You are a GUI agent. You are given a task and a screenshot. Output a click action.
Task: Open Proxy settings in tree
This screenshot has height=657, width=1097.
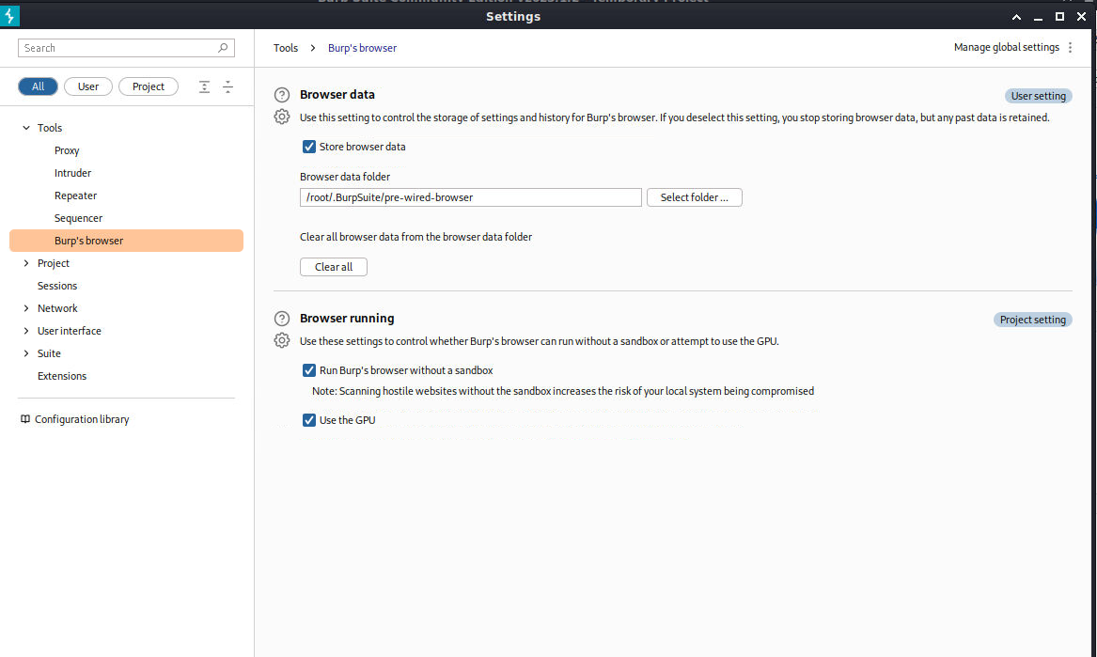67,150
